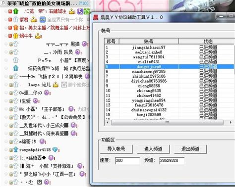Select account row benji282699

[169, 115]
